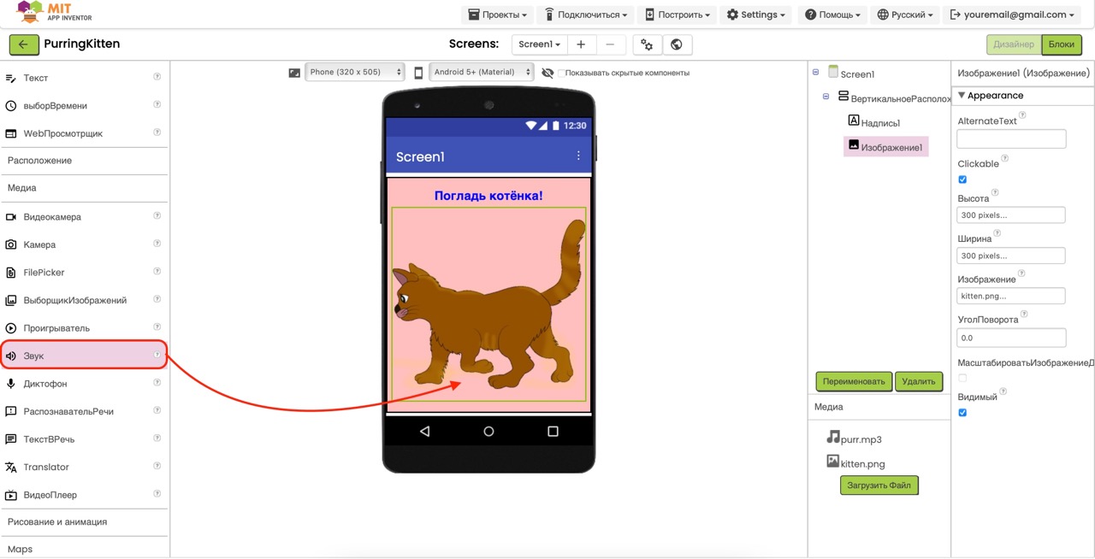Screen dimensions: 1095x559
Task: Open Подключиться menu
Action: (x=586, y=15)
